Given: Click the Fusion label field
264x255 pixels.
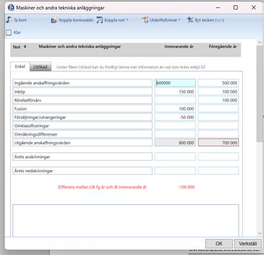Looking at the screenshot, I should 82,109.
